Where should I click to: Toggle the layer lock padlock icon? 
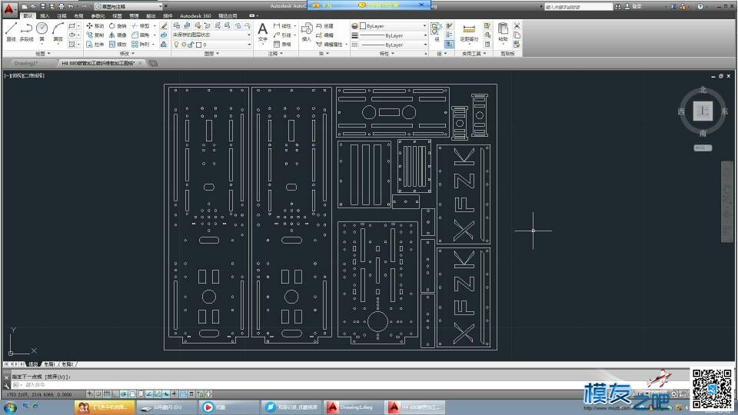191,45
